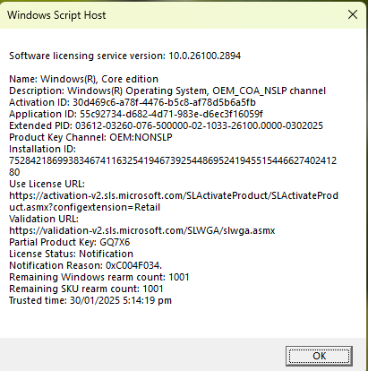
Task: Click the Notification Reason 0xC004F034 line
Action: point(86,265)
